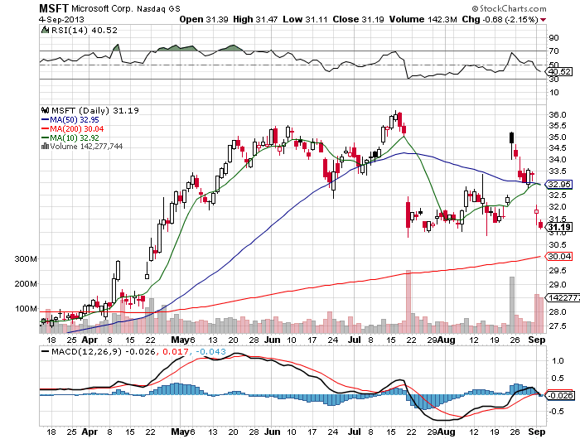Click the MSFT ticker symbol title

coord(54,8)
